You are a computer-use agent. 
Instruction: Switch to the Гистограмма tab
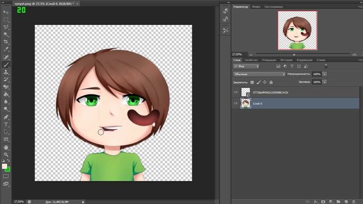[x=273, y=7]
